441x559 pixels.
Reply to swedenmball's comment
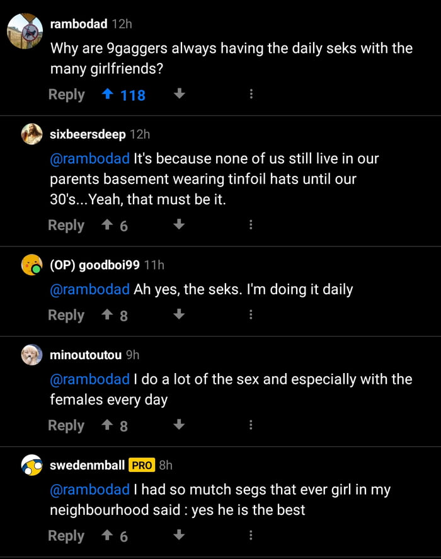pos(66,535)
